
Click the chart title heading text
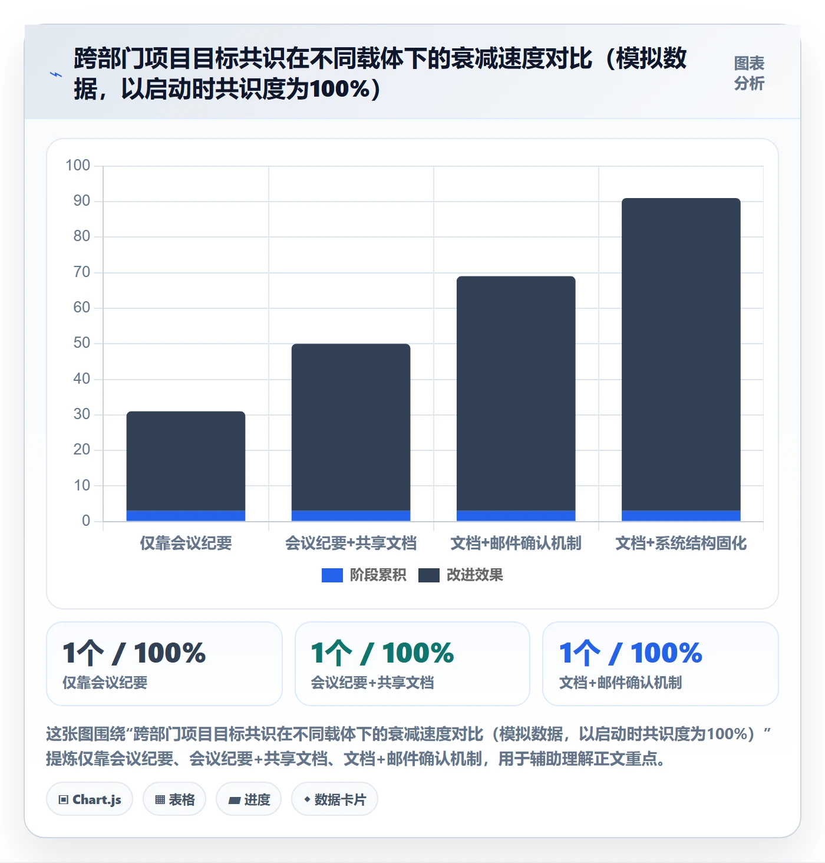coord(380,74)
